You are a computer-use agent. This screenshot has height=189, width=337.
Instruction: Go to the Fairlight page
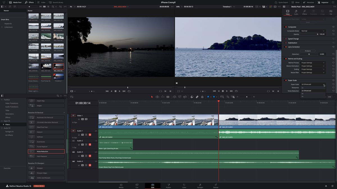point(200,186)
